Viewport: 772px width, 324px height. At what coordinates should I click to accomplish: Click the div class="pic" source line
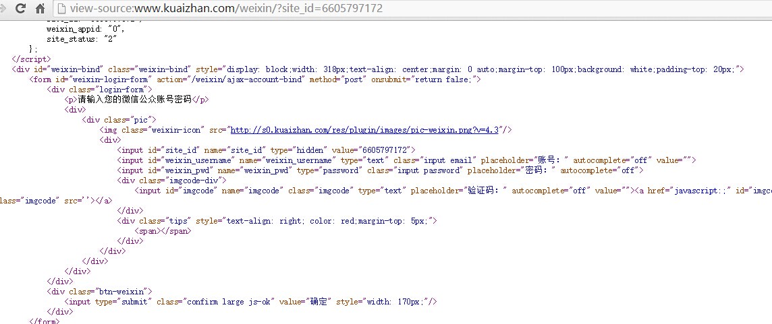(x=119, y=120)
